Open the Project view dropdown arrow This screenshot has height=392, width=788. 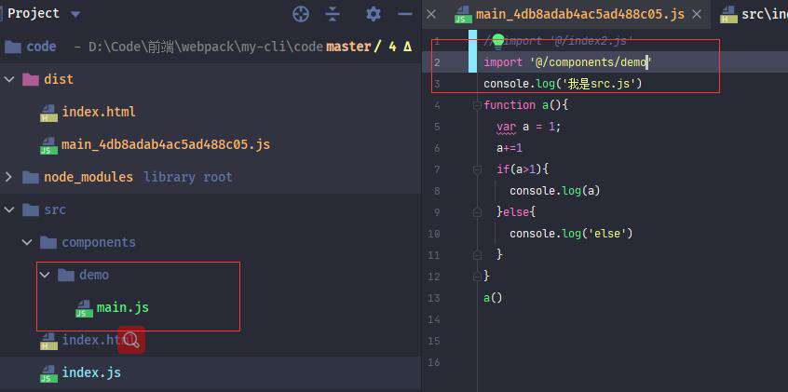(x=75, y=15)
